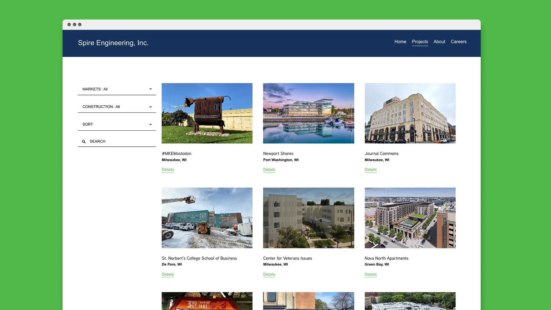This screenshot has height=310, width=551.
Task: Open the Newport Shores waterfront photo
Action: tap(309, 113)
